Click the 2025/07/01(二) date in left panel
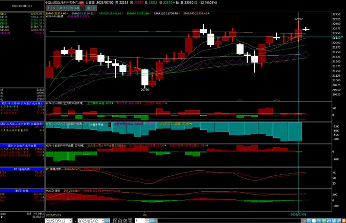 [22, 6]
